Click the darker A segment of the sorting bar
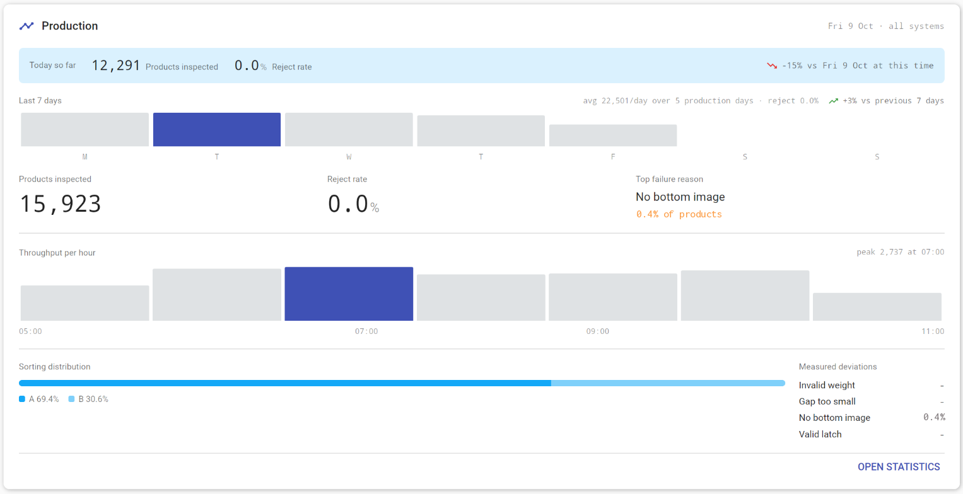Image resolution: width=963 pixels, height=494 pixels. pyautogui.click(x=285, y=383)
